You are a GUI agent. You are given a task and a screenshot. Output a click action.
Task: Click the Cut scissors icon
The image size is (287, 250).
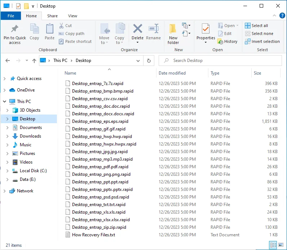click(x=62, y=26)
